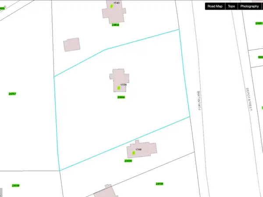
Task: Click the green address marker at 1540
Action: point(112,7)
